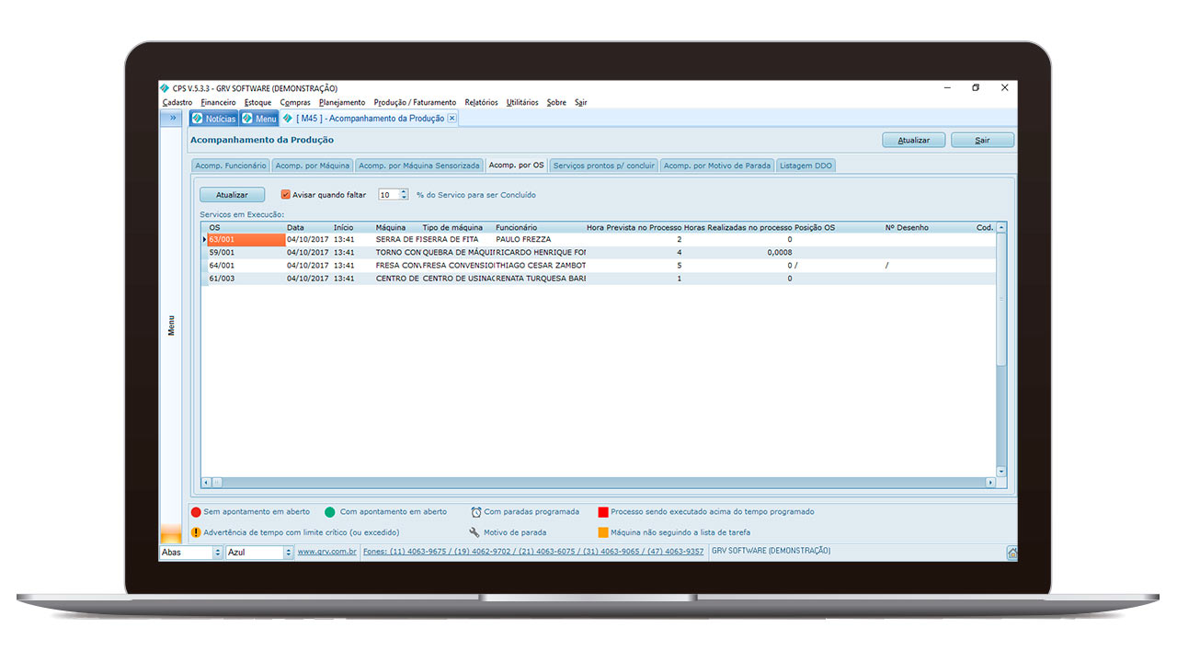The width and height of the screenshot is (1177, 662).
Task: Switch to Acomp. por Máquina tab
Action: coord(313,165)
